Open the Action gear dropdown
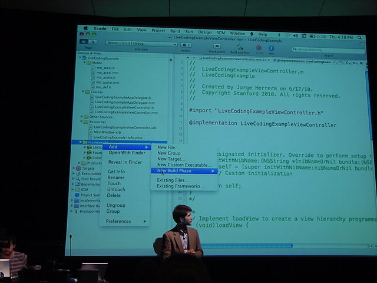Viewport: 377px width, 283px height. (x=186, y=45)
